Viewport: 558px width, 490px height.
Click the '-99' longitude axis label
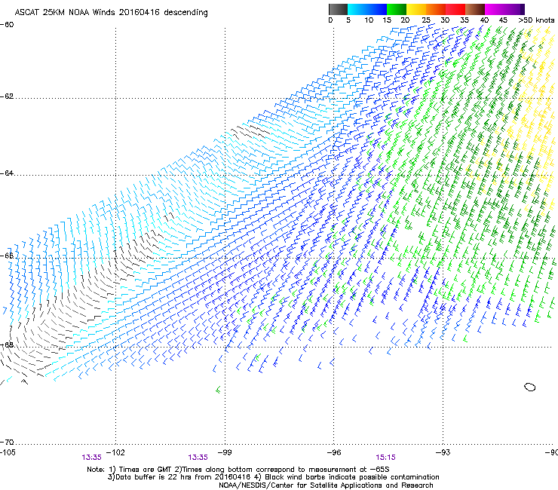click(225, 452)
